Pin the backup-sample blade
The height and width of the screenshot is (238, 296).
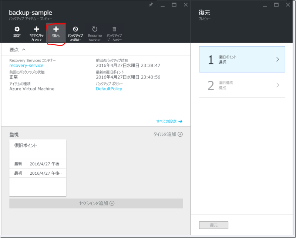pos(151,5)
